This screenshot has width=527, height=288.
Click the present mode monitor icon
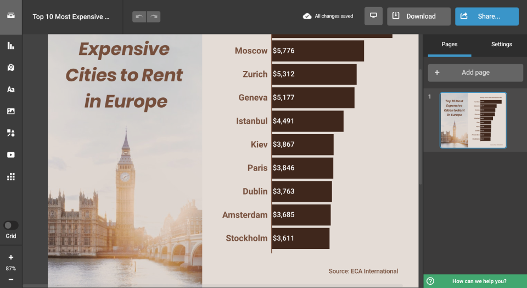tap(373, 16)
